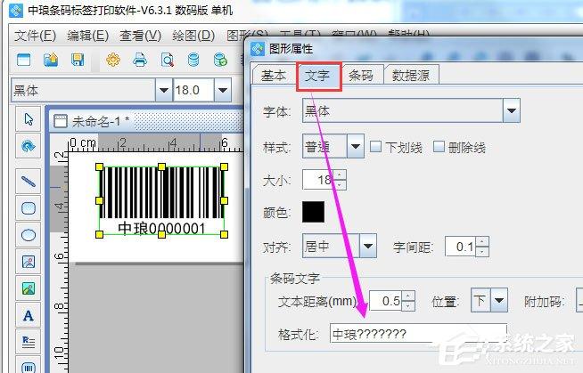Switch to the 数据源 tab

point(411,76)
